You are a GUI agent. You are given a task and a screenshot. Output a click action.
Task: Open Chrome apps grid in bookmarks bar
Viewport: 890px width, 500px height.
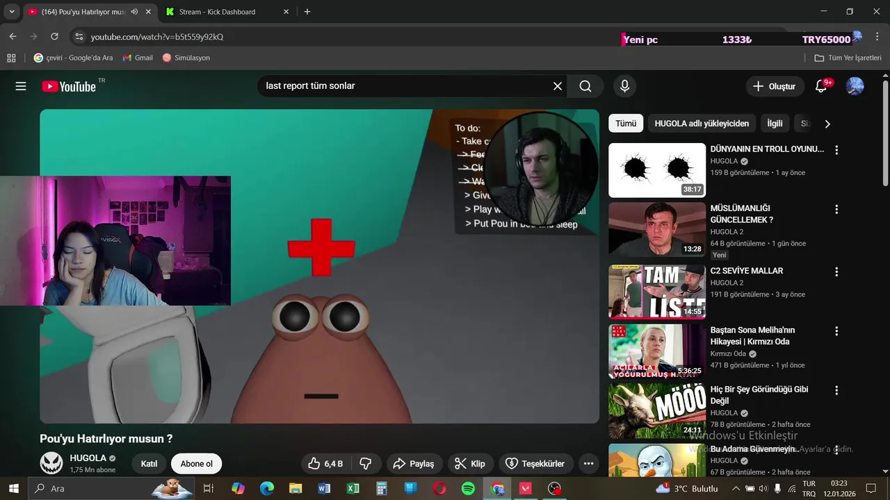tap(11, 58)
